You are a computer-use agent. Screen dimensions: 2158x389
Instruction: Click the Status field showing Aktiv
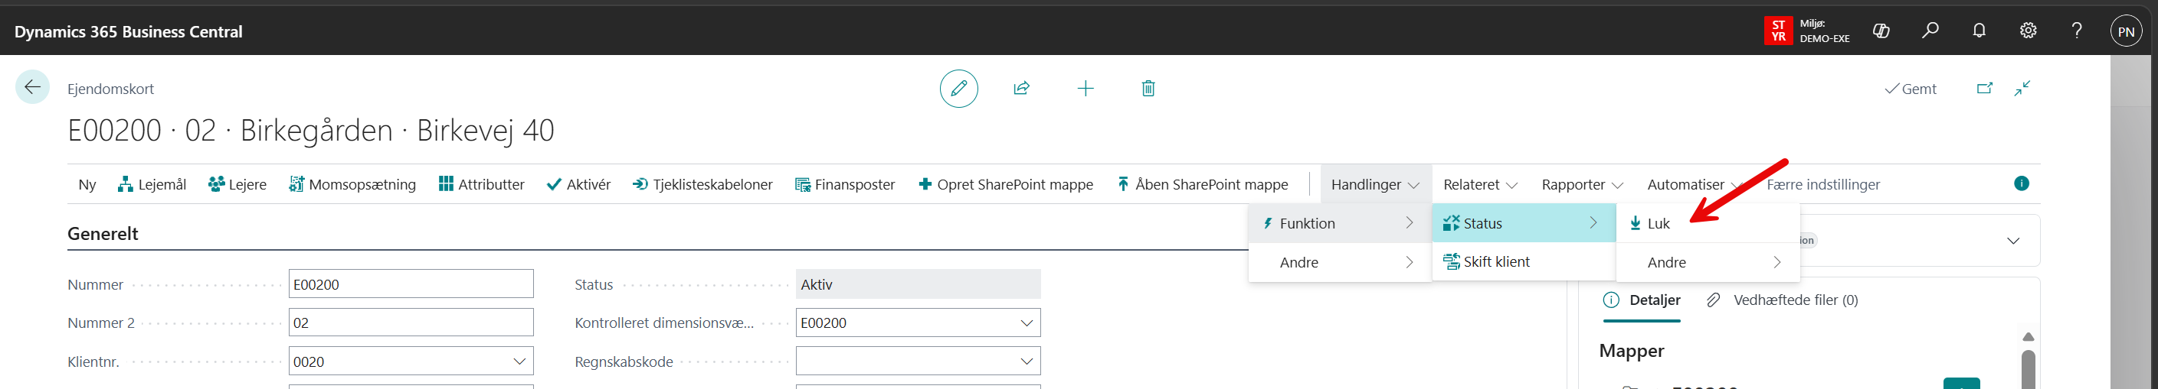919,284
